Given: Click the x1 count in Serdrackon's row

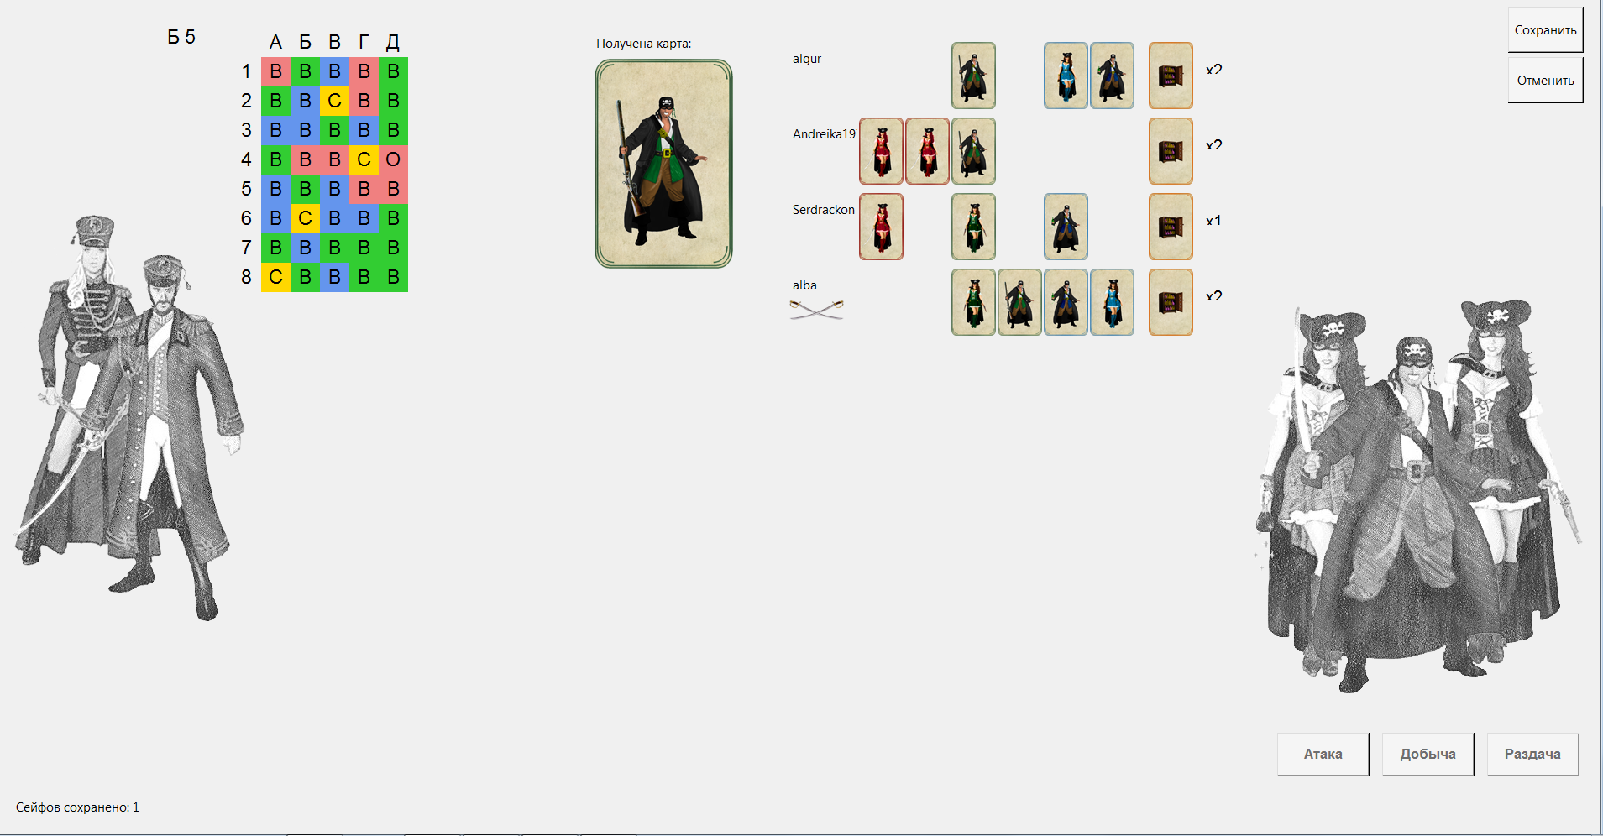Looking at the screenshot, I should (x=1213, y=221).
